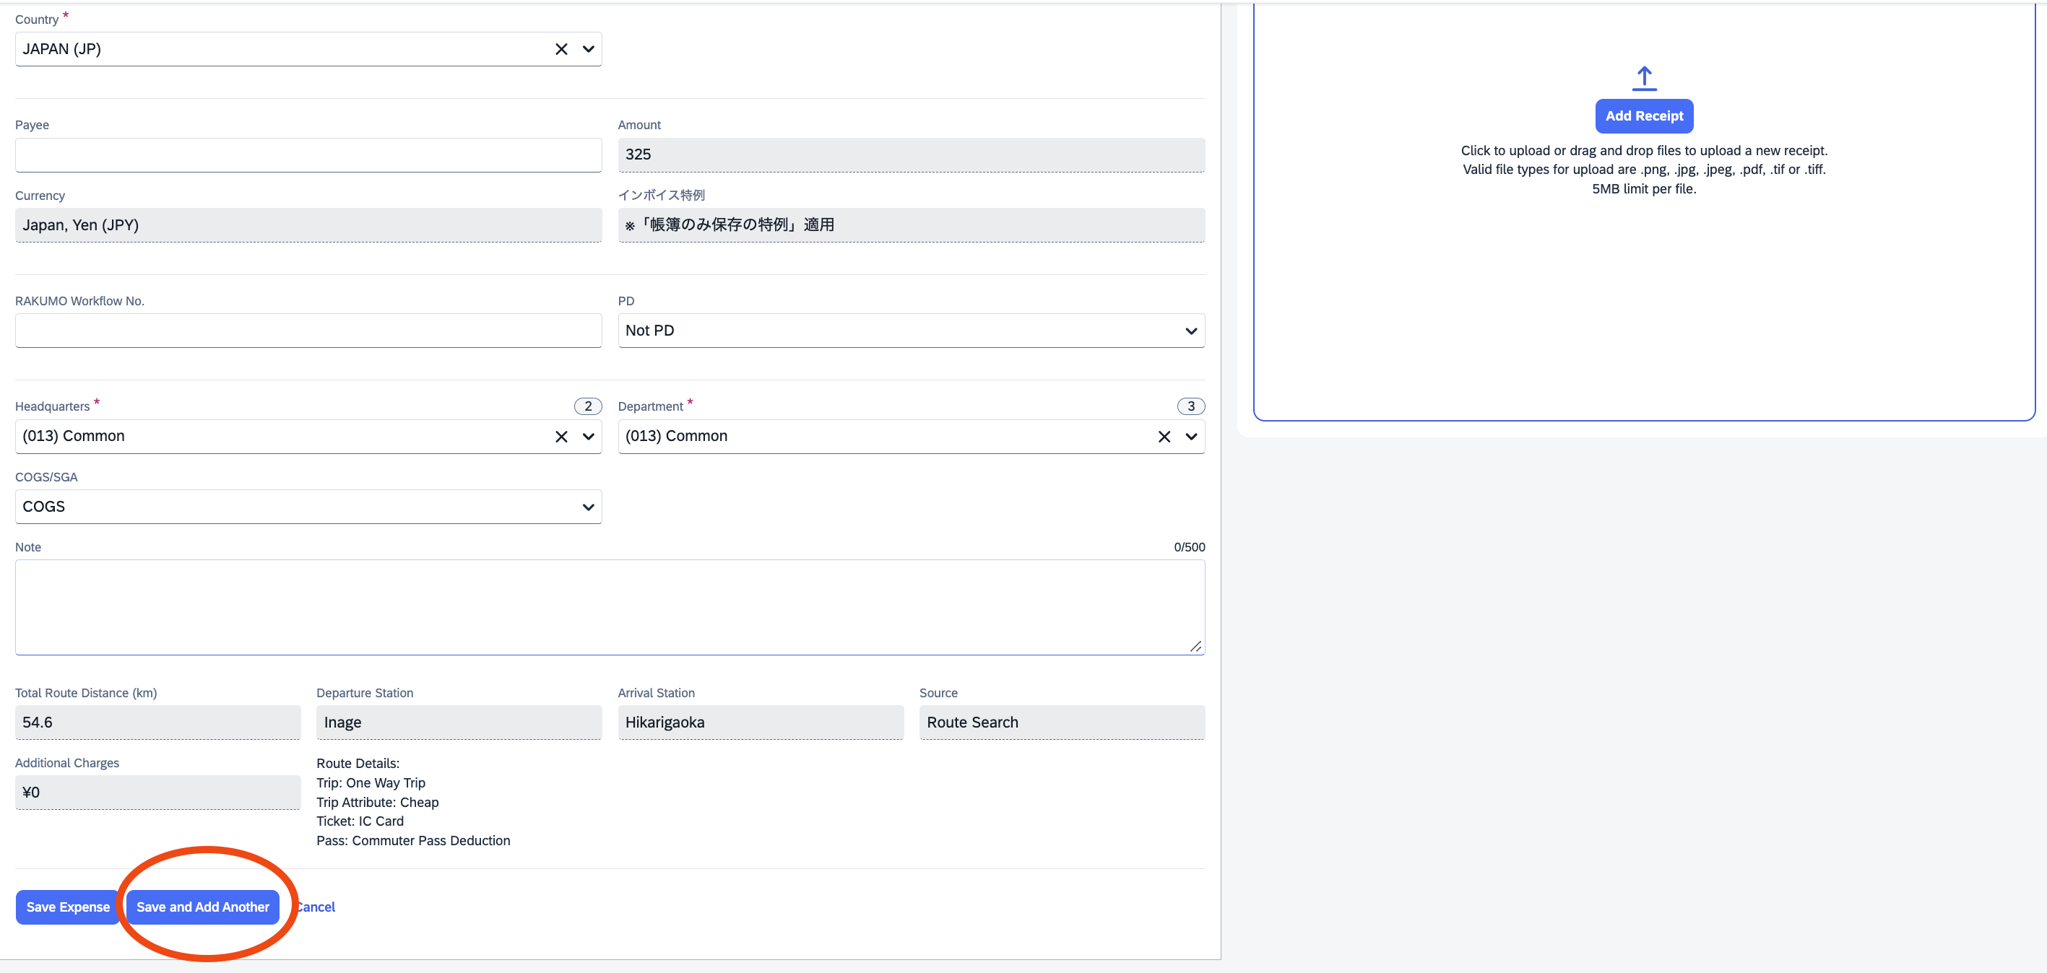Open the Headquarters dropdown arrow
This screenshot has height=973, width=2047.
[588, 436]
